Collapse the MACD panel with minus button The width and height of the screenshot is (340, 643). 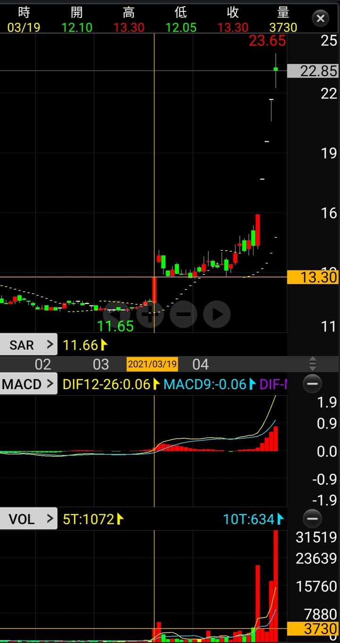pyautogui.click(x=312, y=383)
